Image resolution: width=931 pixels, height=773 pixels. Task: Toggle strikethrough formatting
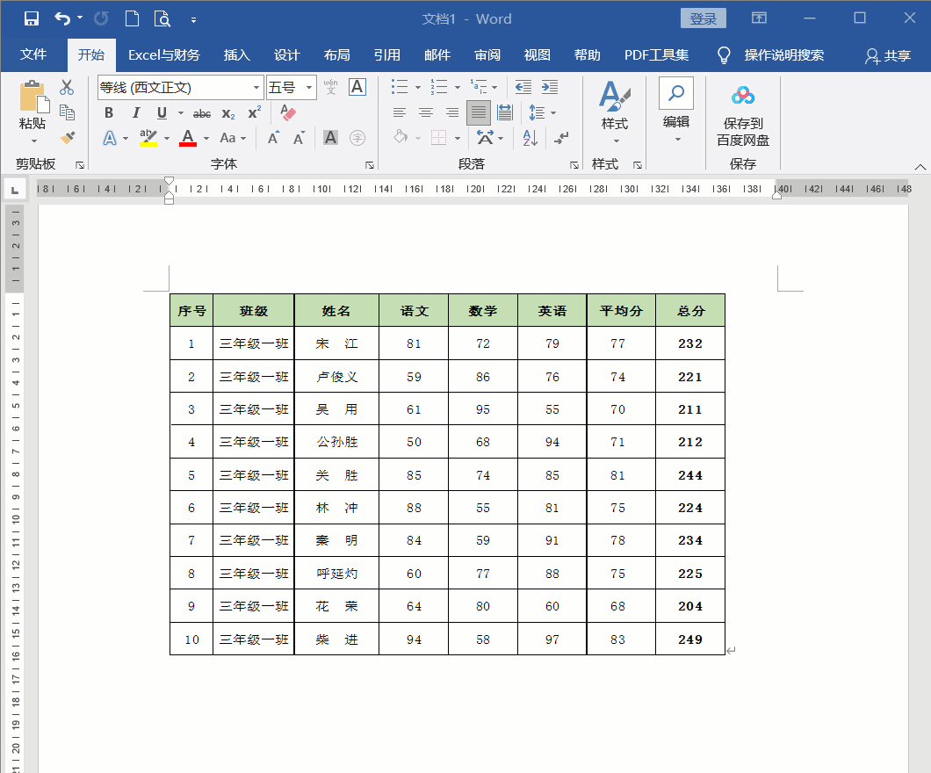coord(202,113)
